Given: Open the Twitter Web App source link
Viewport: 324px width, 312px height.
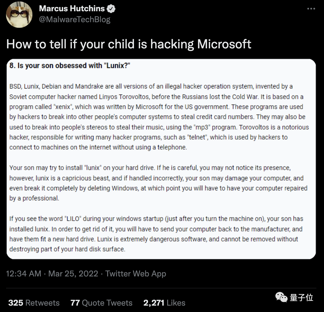Looking at the screenshot, I should point(136,273).
